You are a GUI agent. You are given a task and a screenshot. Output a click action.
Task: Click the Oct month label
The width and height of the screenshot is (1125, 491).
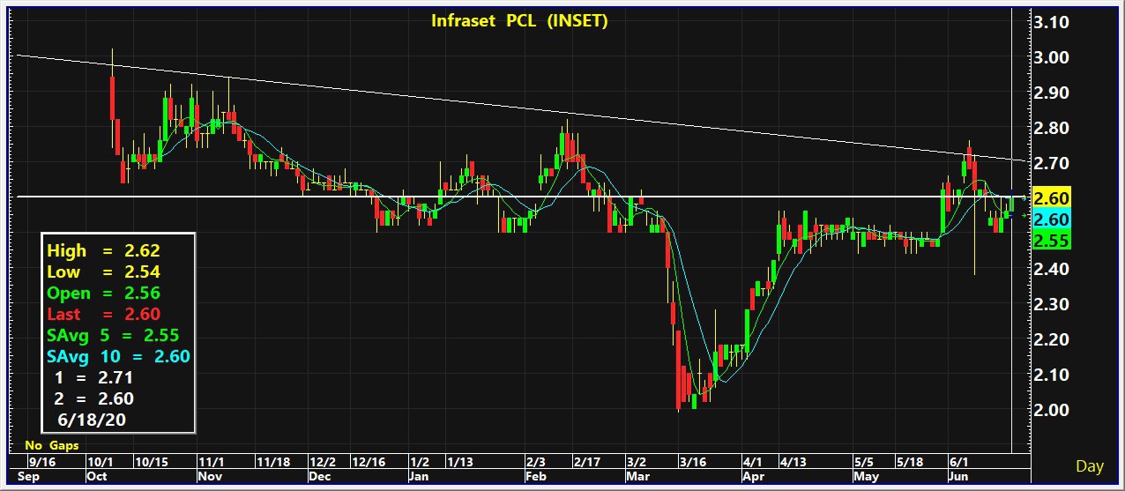tap(96, 477)
